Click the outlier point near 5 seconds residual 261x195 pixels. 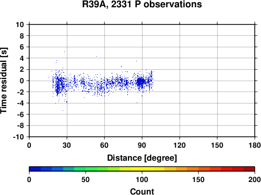(64, 51)
